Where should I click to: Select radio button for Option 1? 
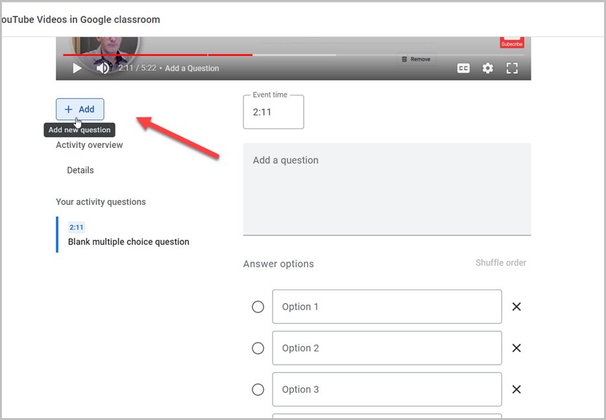[x=258, y=306]
